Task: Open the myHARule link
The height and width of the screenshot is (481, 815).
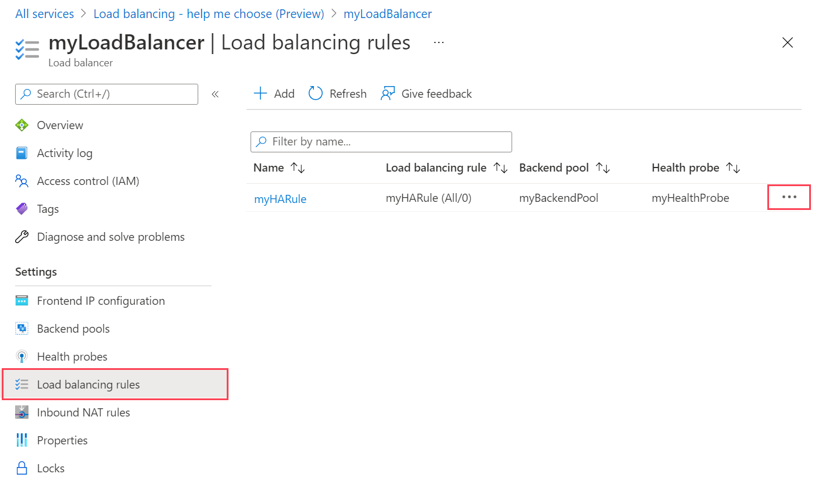Action: coord(280,199)
